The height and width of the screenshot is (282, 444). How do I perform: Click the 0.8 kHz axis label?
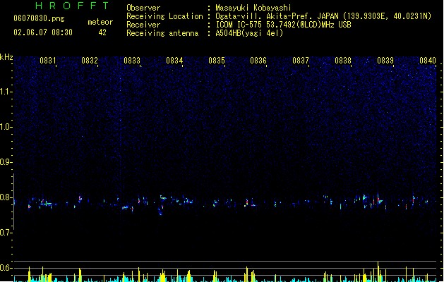click(x=6, y=197)
